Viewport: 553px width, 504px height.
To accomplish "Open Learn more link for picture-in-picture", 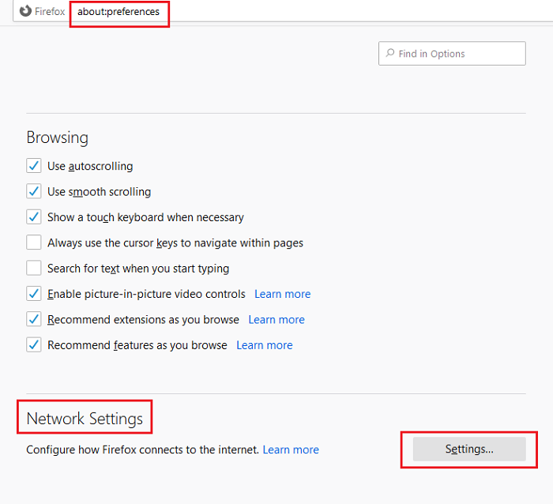I will (282, 294).
